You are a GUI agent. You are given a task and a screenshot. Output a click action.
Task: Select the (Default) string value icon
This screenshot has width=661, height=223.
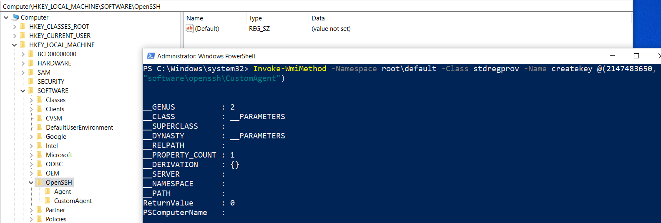coord(190,28)
